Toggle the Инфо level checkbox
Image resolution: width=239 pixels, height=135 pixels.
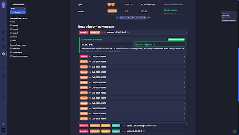[x=11, y=41]
